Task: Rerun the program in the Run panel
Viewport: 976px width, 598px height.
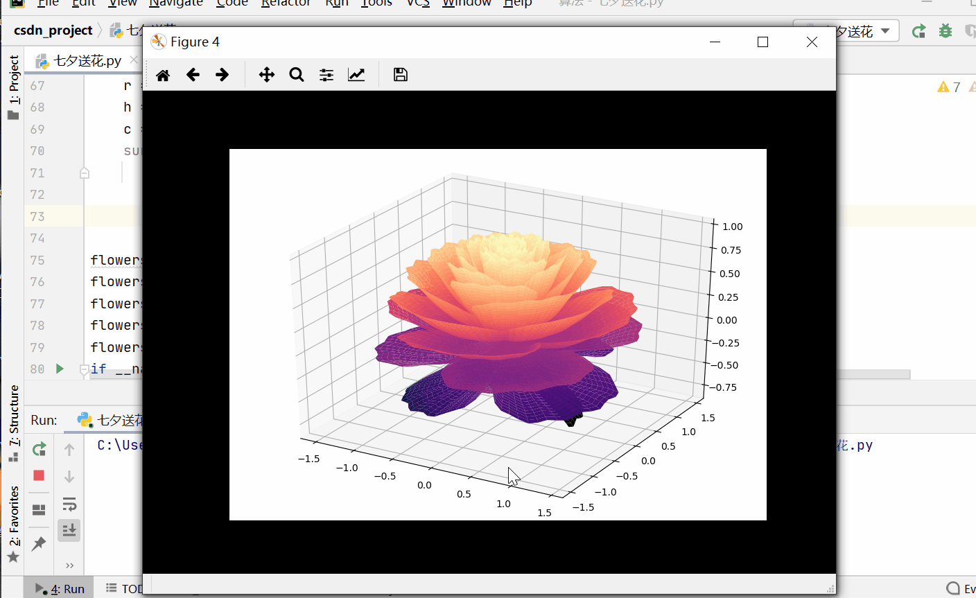Action: pyautogui.click(x=39, y=449)
